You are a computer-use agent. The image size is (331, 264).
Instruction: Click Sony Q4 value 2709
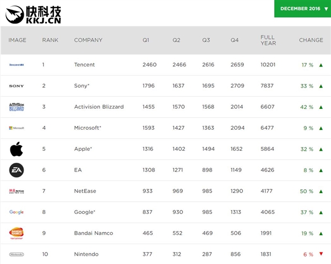(x=237, y=86)
